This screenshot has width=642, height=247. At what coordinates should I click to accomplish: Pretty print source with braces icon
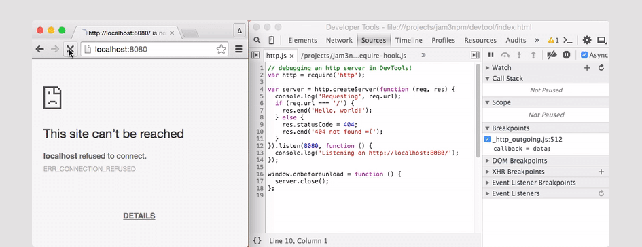click(x=257, y=241)
